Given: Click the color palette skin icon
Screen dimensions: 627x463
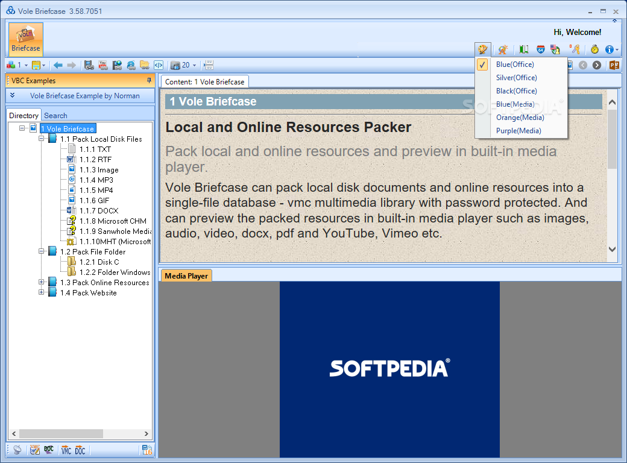Looking at the screenshot, I should 483,49.
